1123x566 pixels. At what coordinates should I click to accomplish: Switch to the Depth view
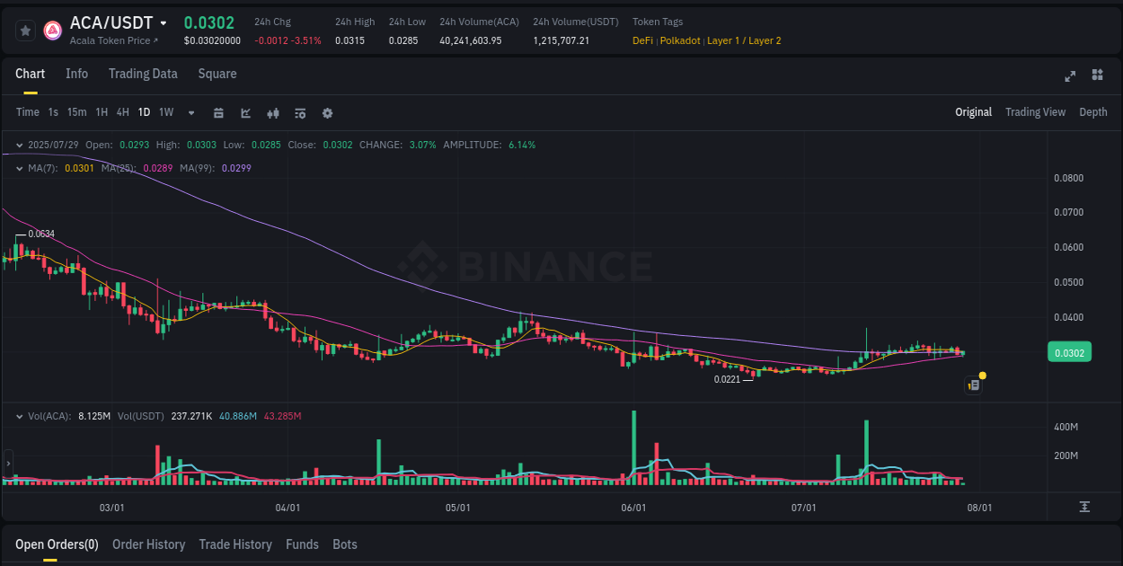click(x=1092, y=111)
